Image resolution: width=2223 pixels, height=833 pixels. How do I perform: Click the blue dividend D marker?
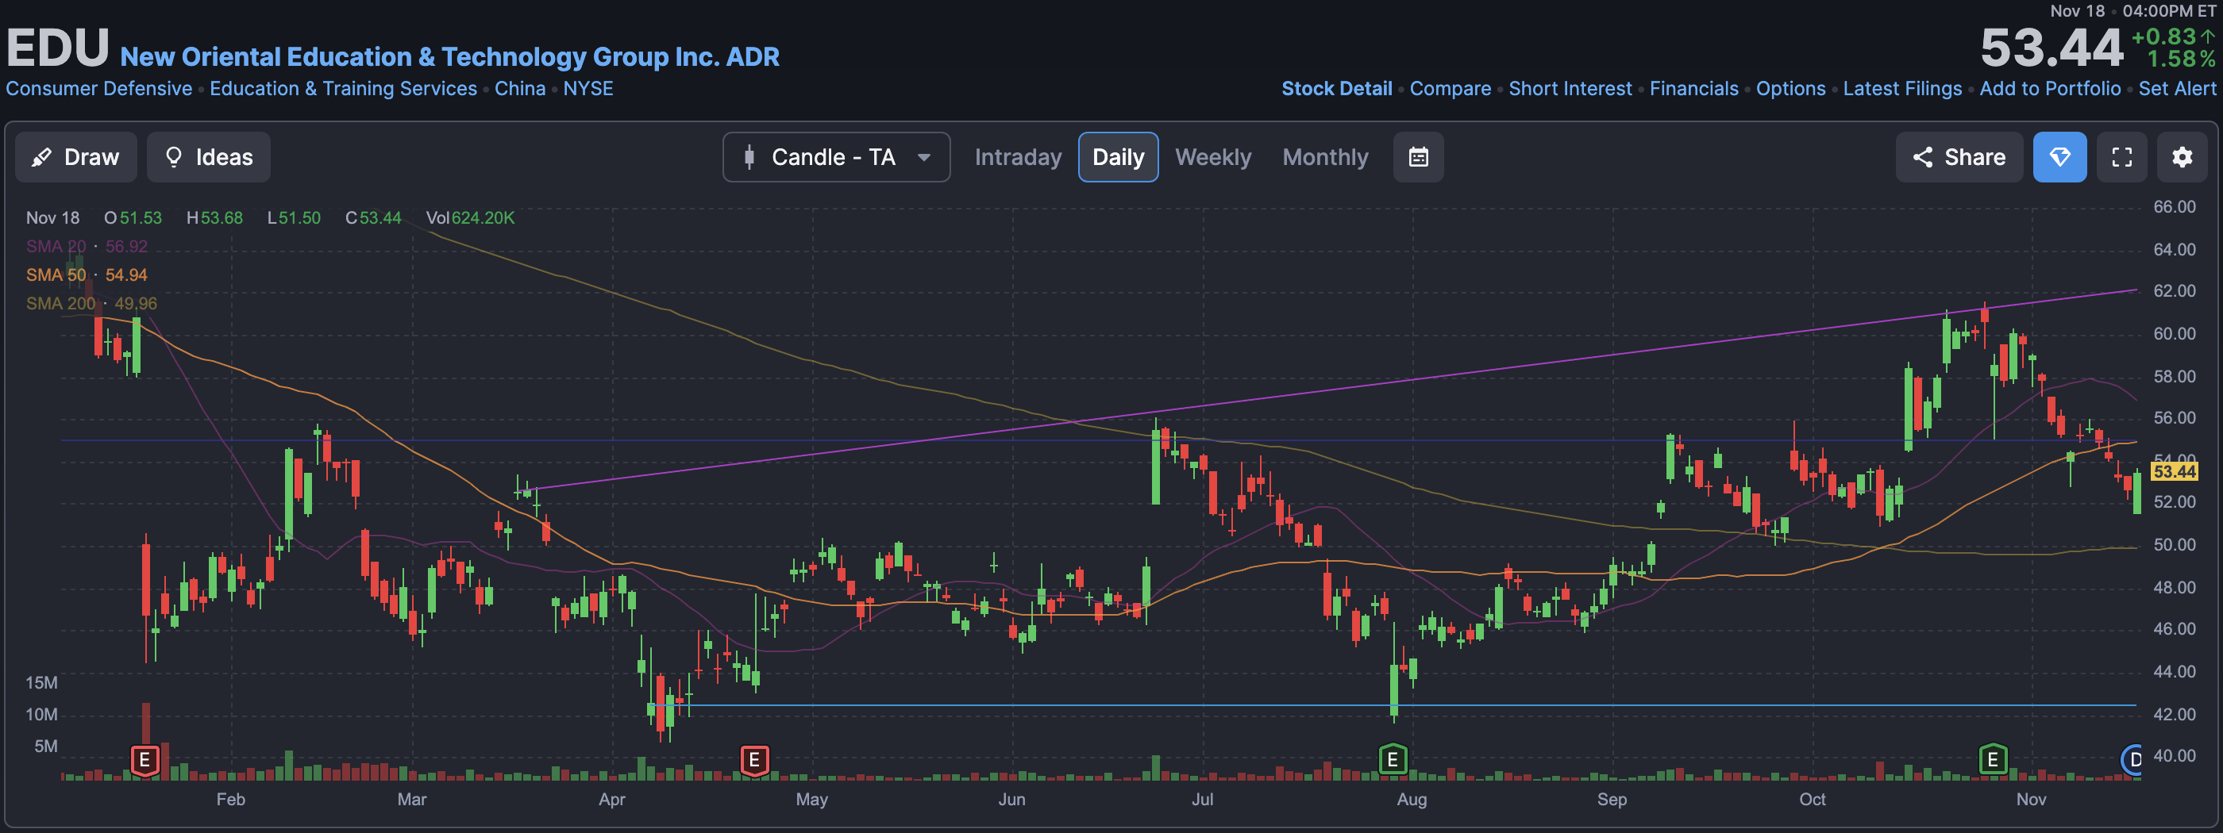click(2132, 760)
